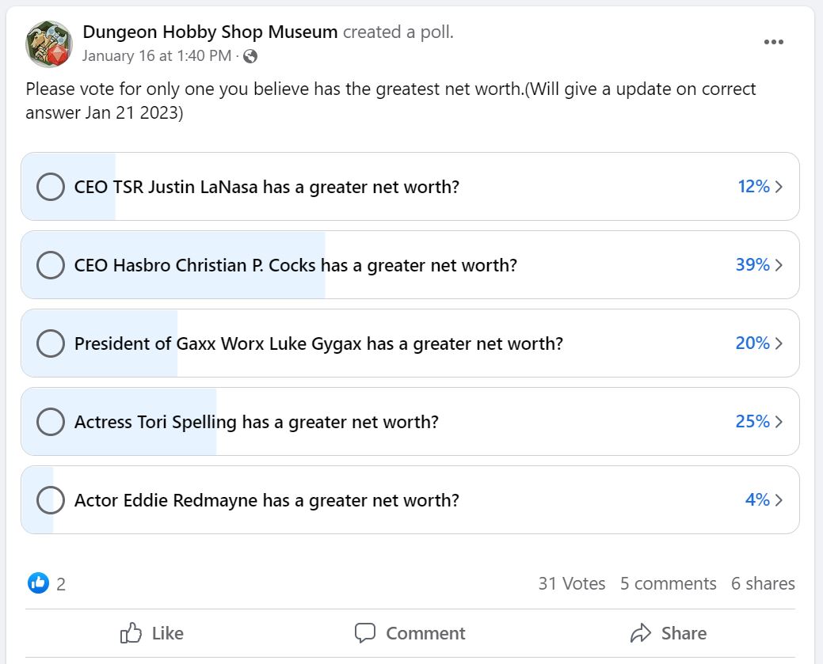Click the globe public audience icon
The width and height of the screenshot is (823, 664).
[250, 56]
